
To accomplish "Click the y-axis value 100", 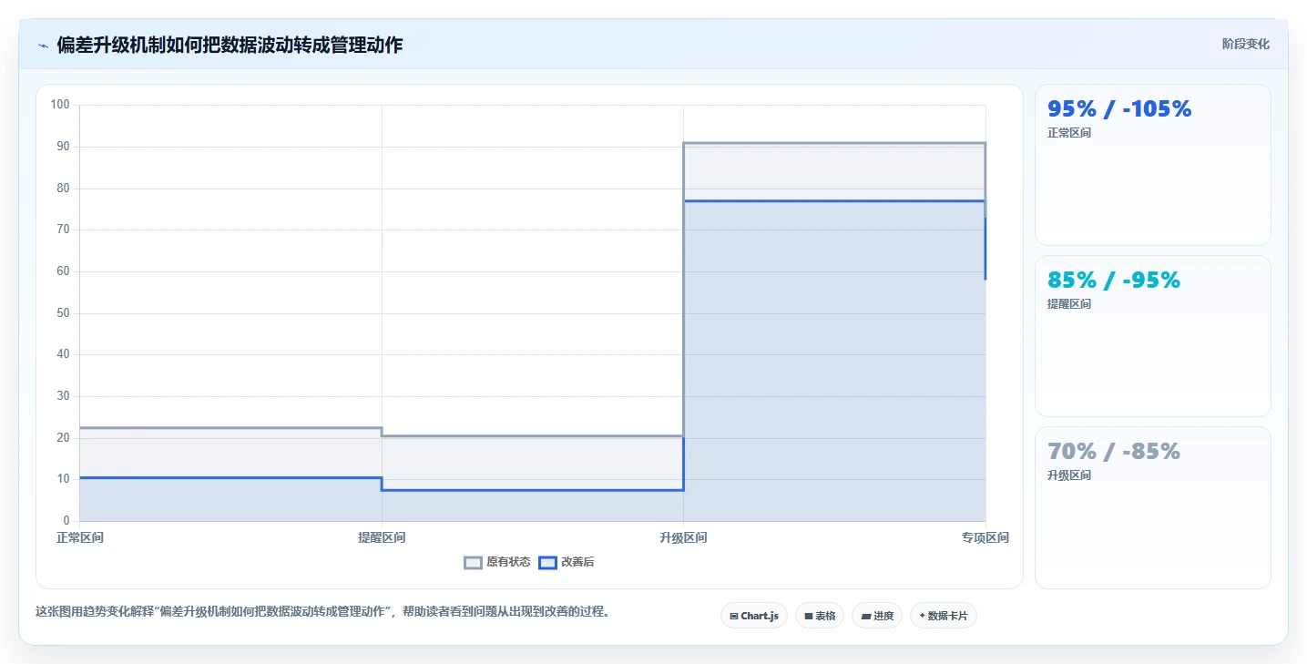I will 60,105.
